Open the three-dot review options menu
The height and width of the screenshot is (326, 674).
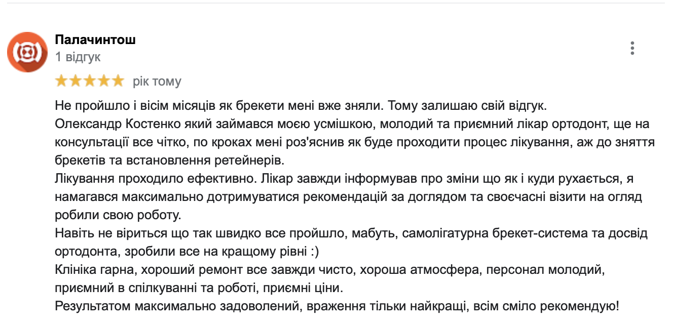tap(632, 48)
